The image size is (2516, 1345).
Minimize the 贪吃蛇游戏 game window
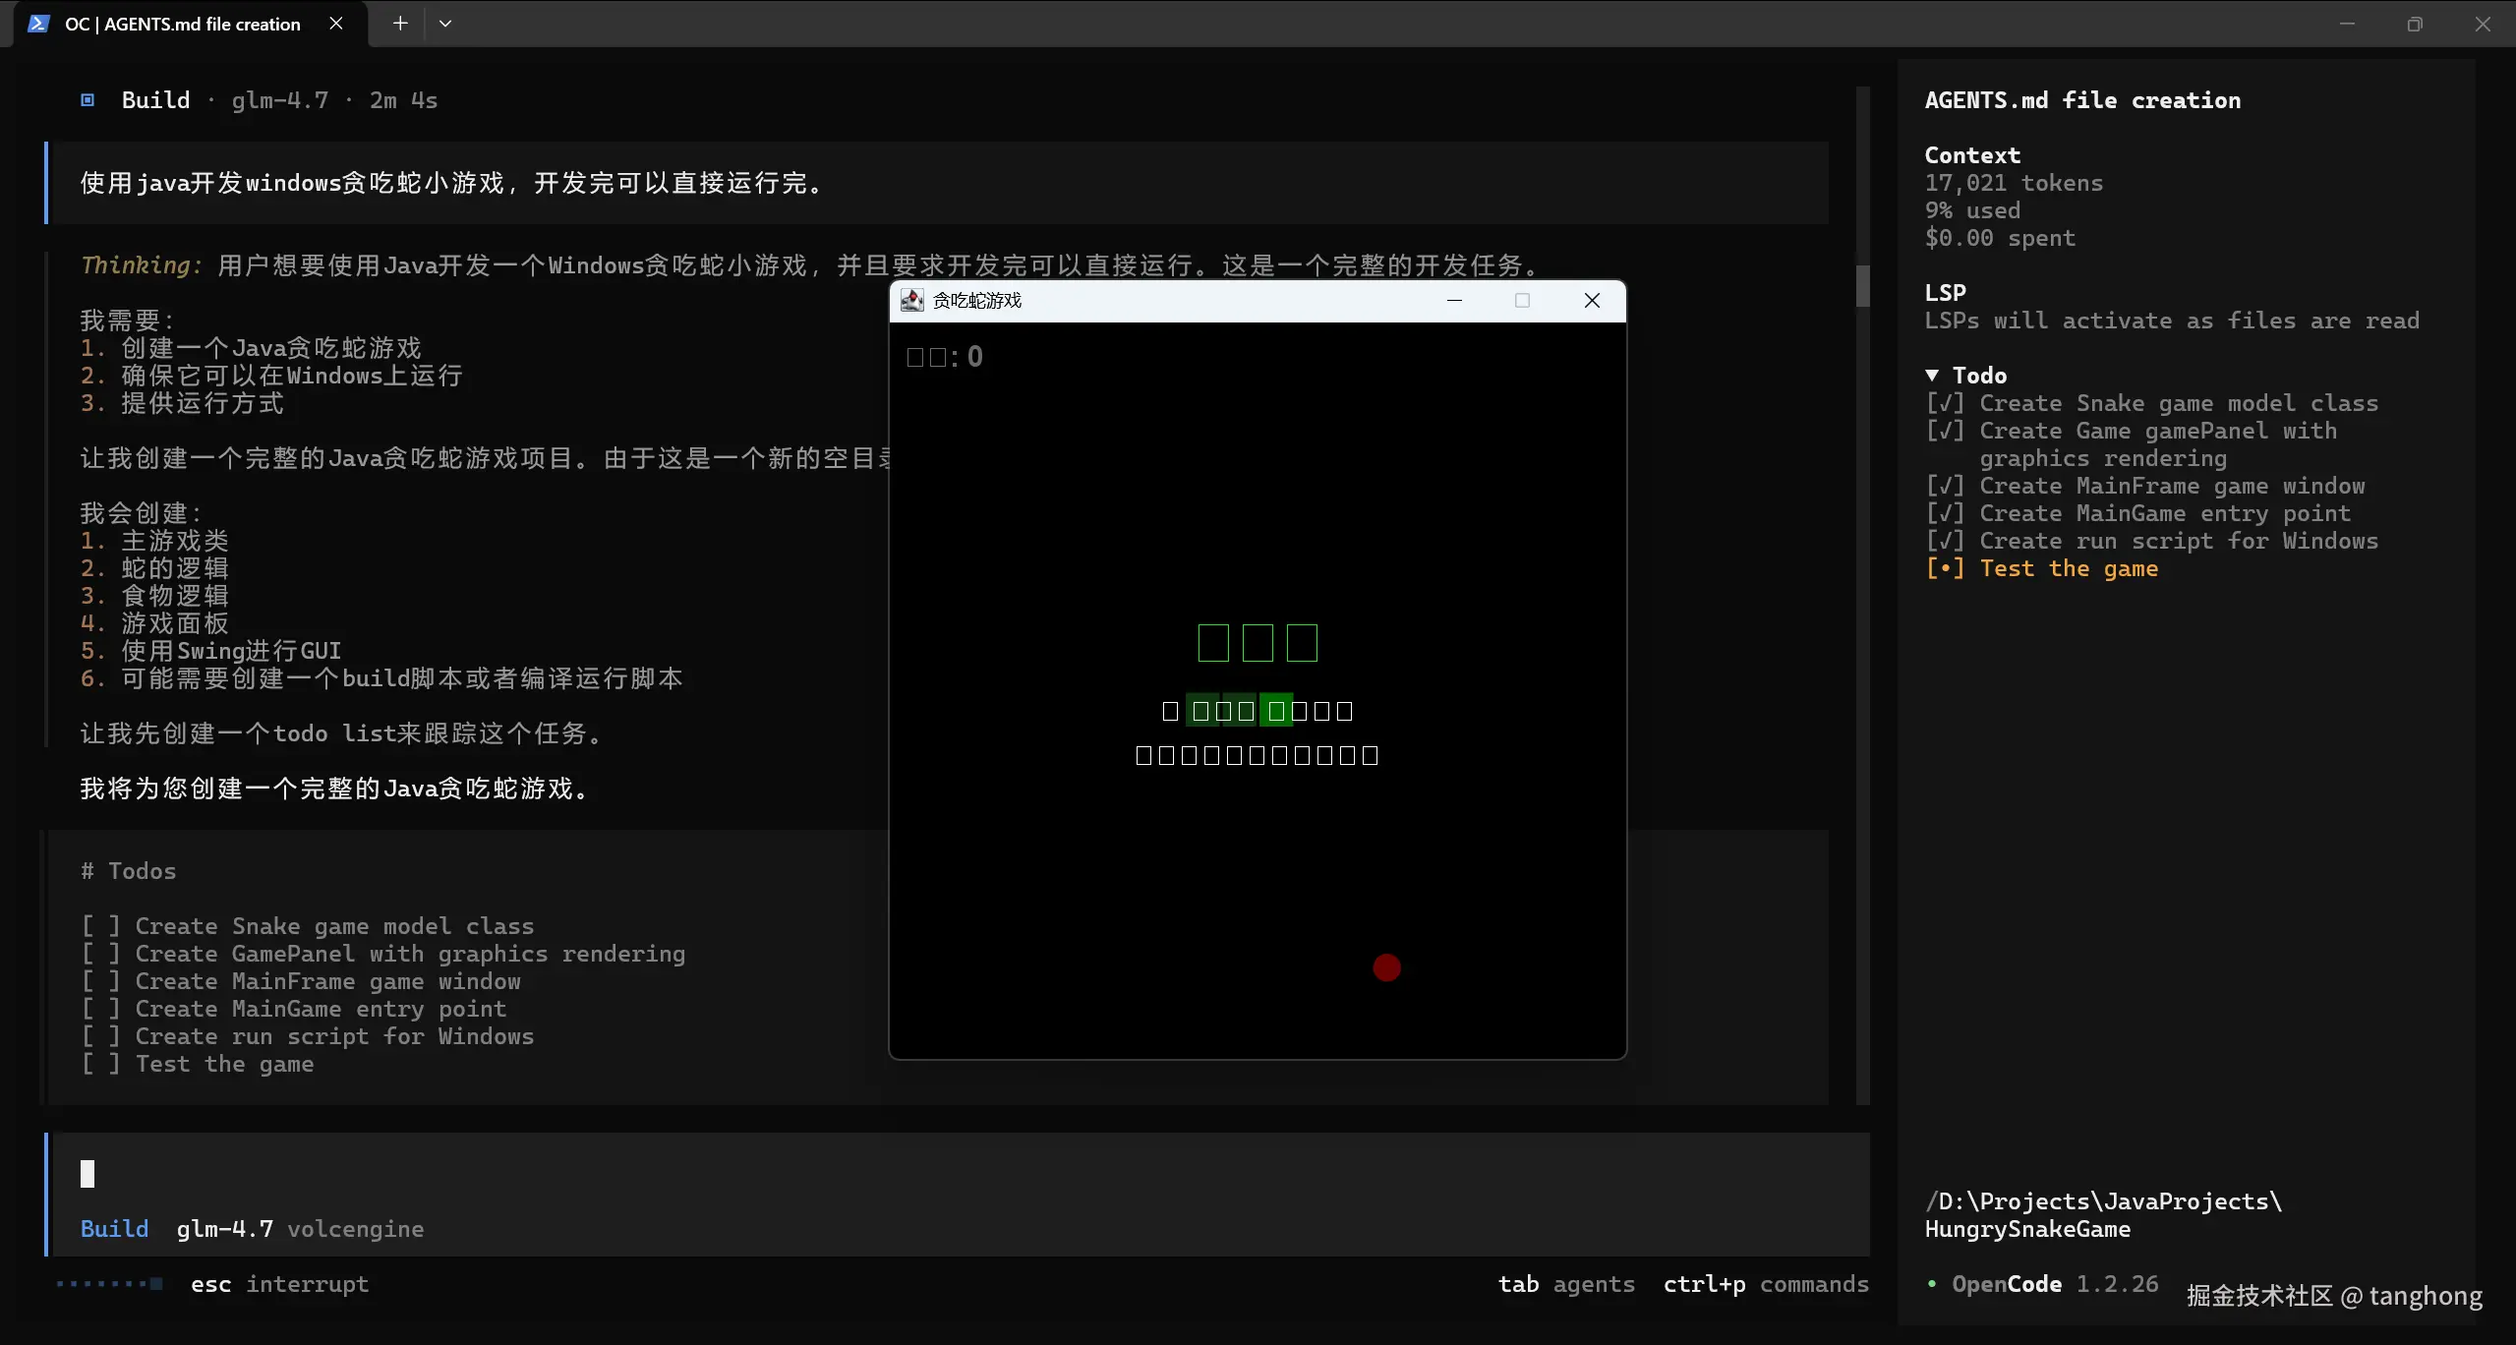pyautogui.click(x=1454, y=301)
